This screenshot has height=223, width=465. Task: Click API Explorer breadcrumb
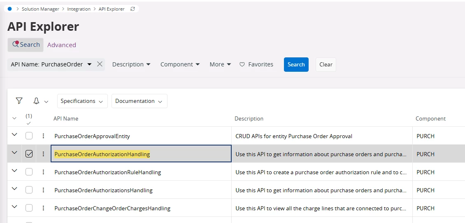(x=112, y=9)
